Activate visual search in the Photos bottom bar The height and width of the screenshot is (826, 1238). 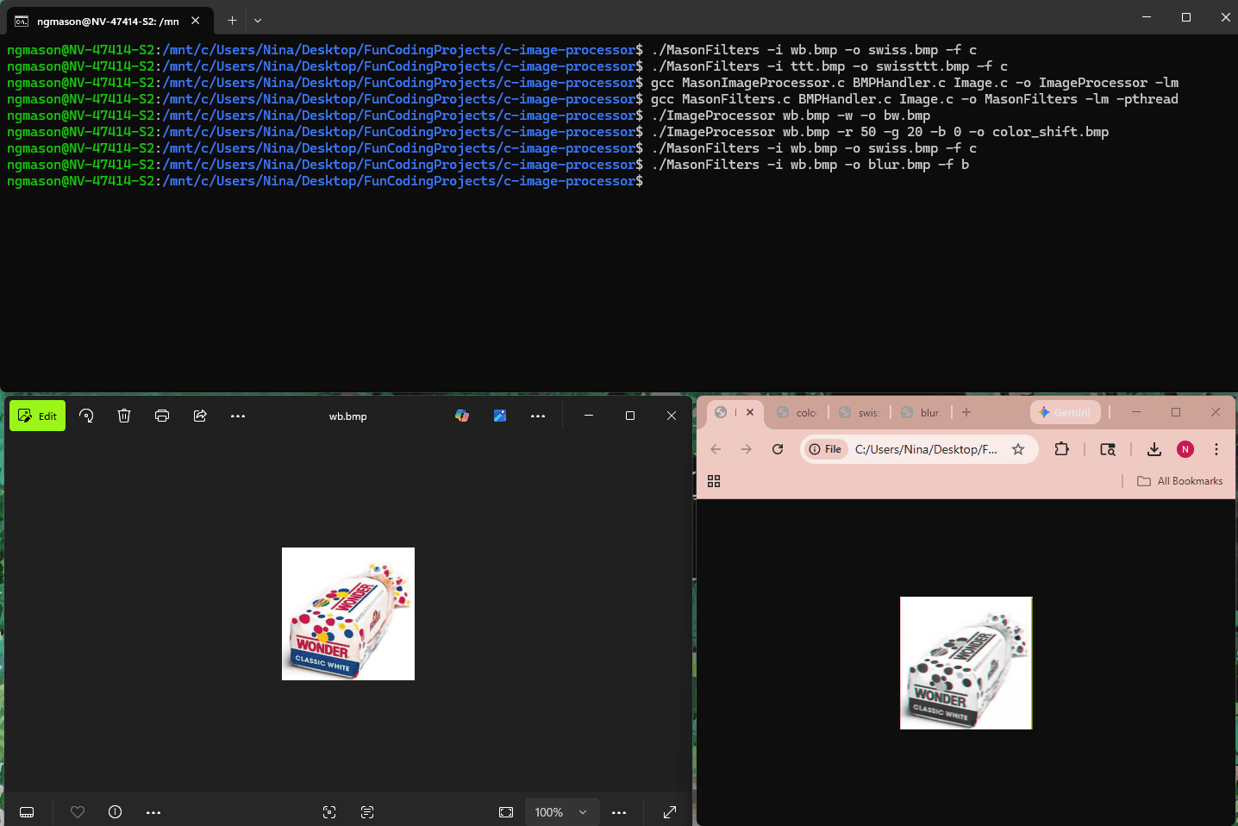tap(329, 812)
